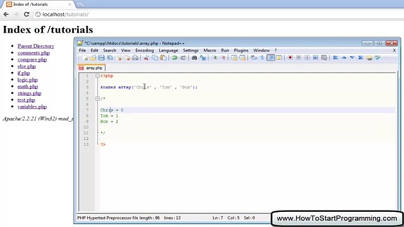404x227 pixels.
Task: Select the Index of /tutorials browser tab
Action: click(39, 4)
